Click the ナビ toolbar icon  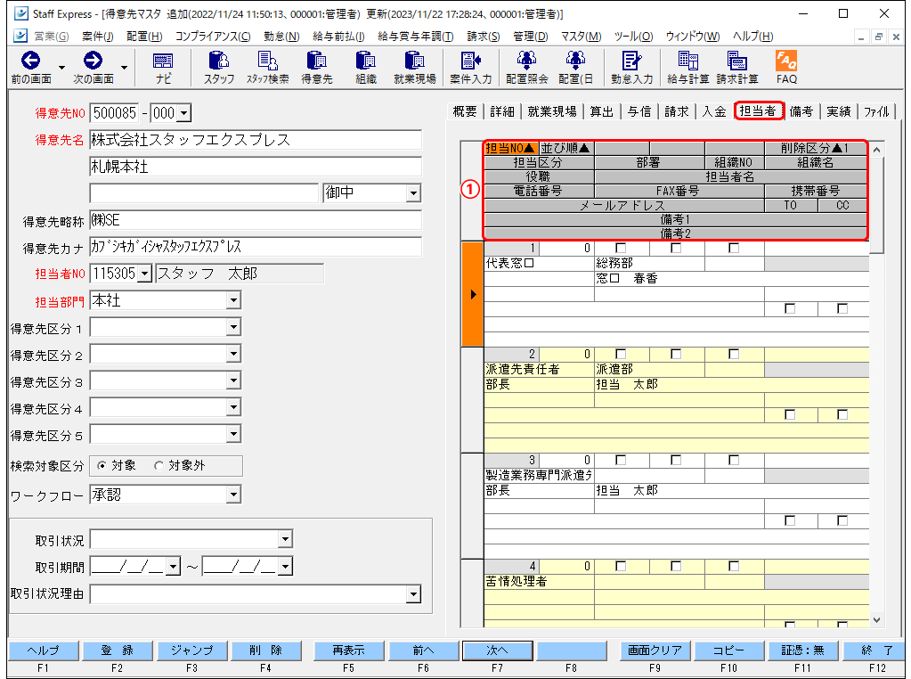163,68
